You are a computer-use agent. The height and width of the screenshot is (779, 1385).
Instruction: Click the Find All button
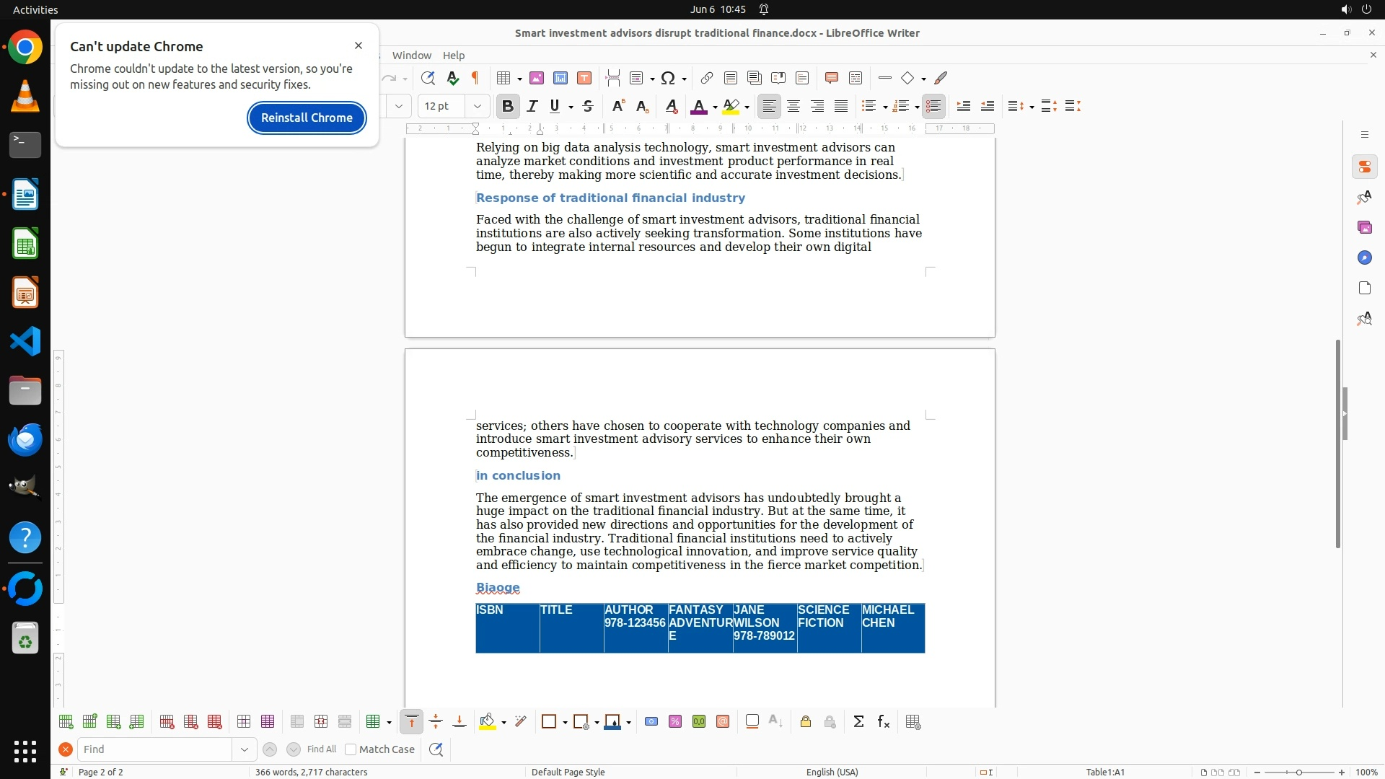coord(321,749)
